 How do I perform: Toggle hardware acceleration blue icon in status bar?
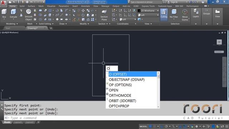point(213,126)
